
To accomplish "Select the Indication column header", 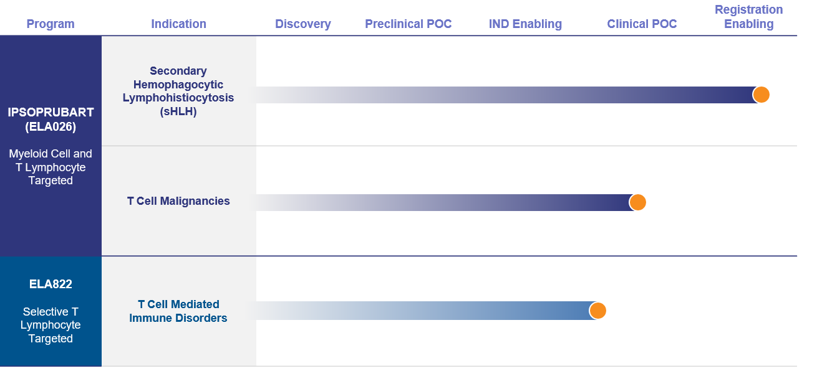I will pyautogui.click(x=178, y=24).
